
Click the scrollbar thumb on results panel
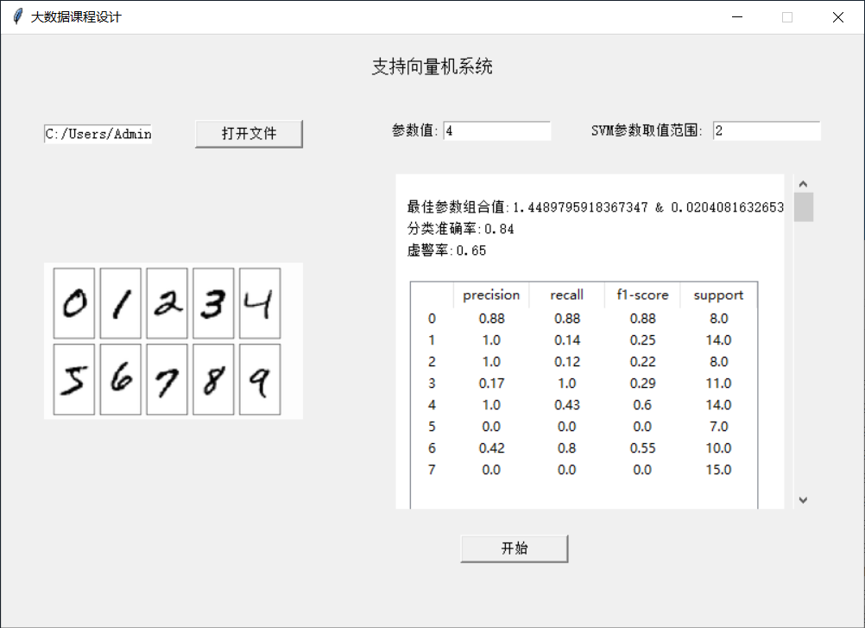[803, 207]
